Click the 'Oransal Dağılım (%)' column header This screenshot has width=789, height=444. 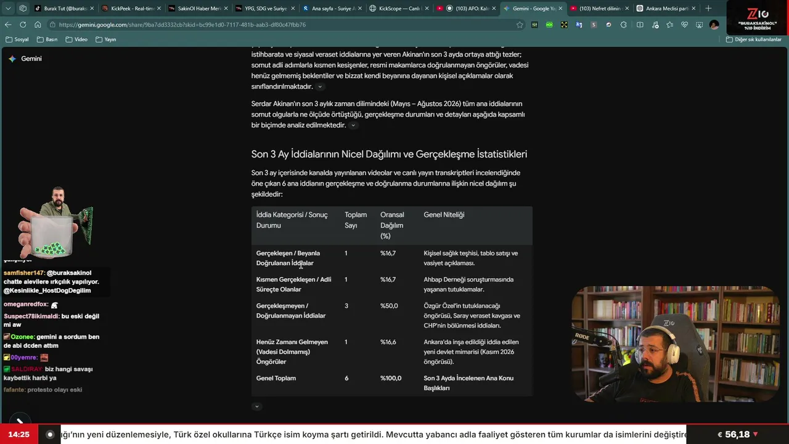[x=392, y=225]
